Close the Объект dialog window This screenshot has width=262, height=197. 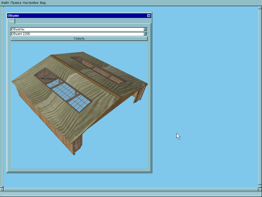tap(149, 16)
